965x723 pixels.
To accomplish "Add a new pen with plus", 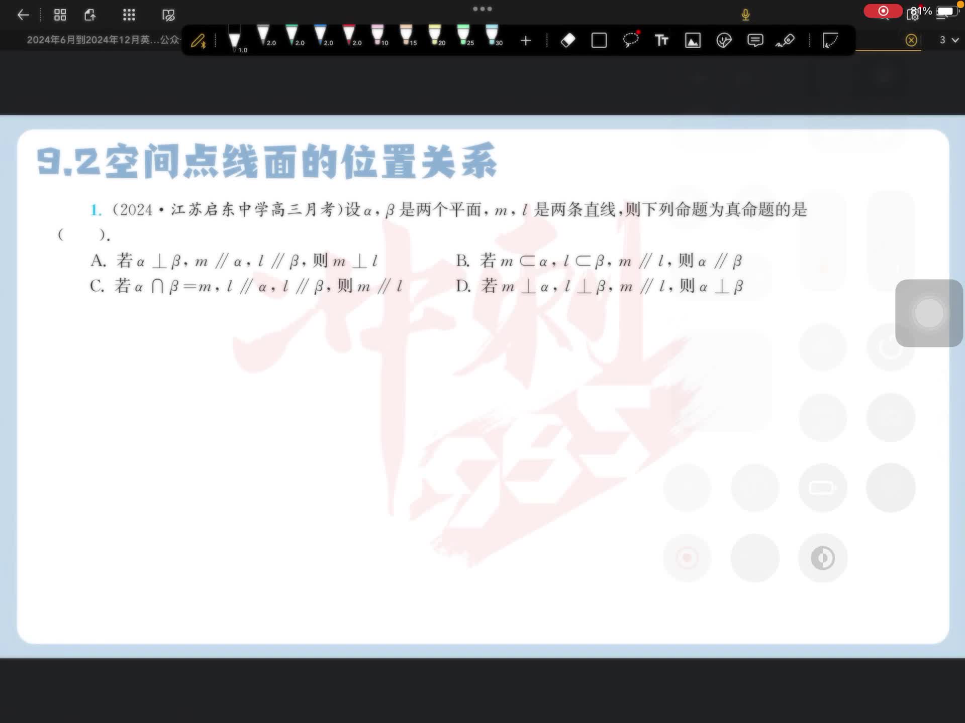I will pos(526,40).
